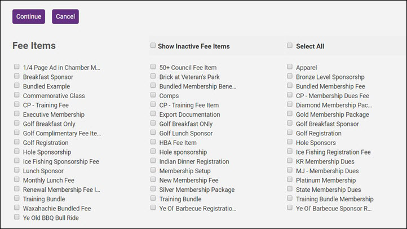The image size is (407, 229).
Task: Click the Cancel button
Action: 65,17
